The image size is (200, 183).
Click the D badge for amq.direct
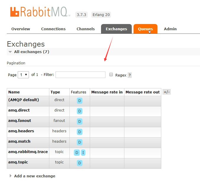[x=79, y=111]
